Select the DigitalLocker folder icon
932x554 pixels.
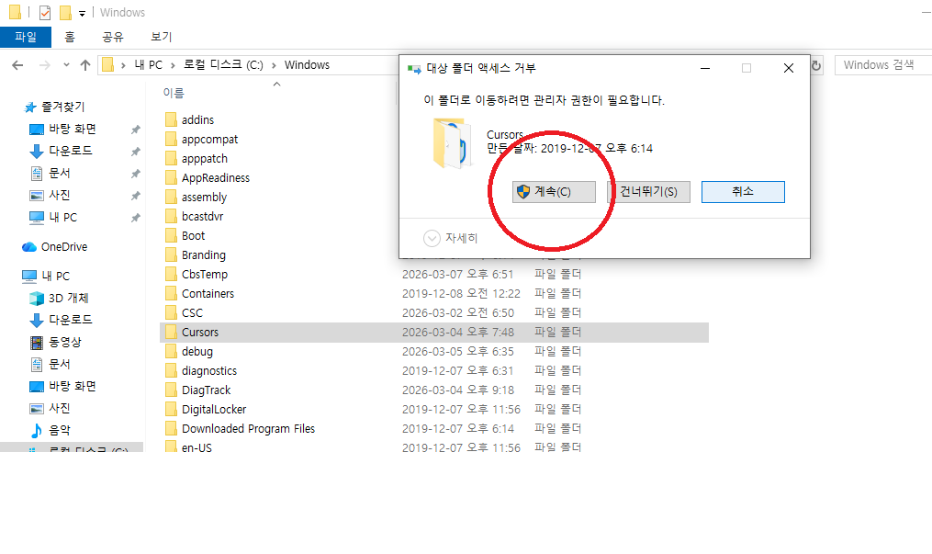(171, 409)
